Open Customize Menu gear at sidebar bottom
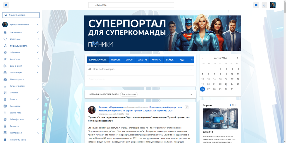 point(5,140)
